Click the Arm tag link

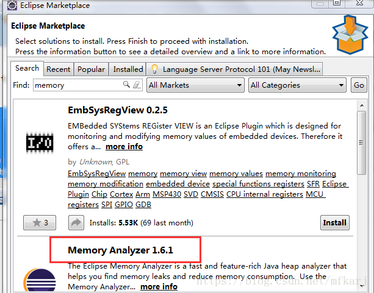pyautogui.click(x=143, y=194)
